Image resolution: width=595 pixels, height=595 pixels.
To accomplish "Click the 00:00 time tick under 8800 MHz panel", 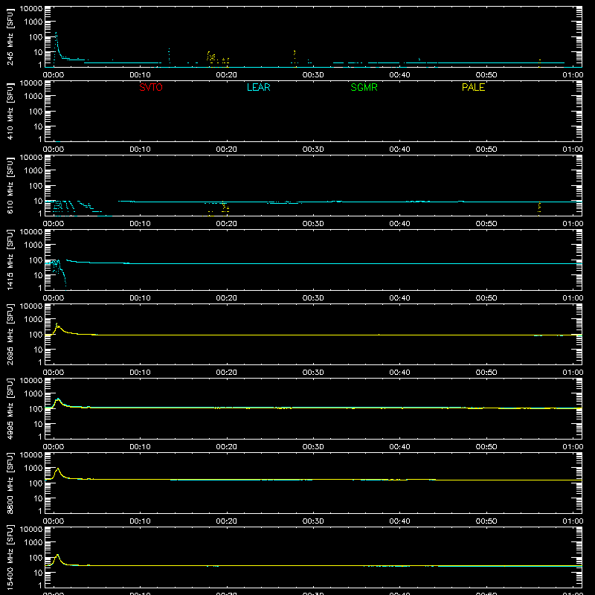I will click(54, 521).
